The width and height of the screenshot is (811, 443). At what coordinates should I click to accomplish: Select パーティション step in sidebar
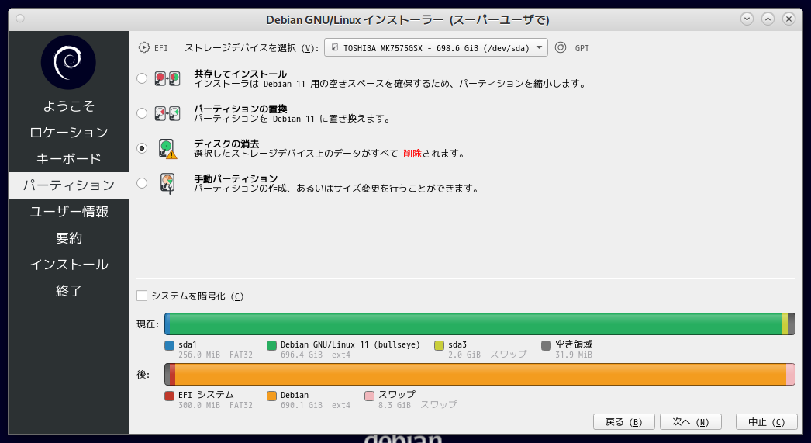tap(69, 185)
